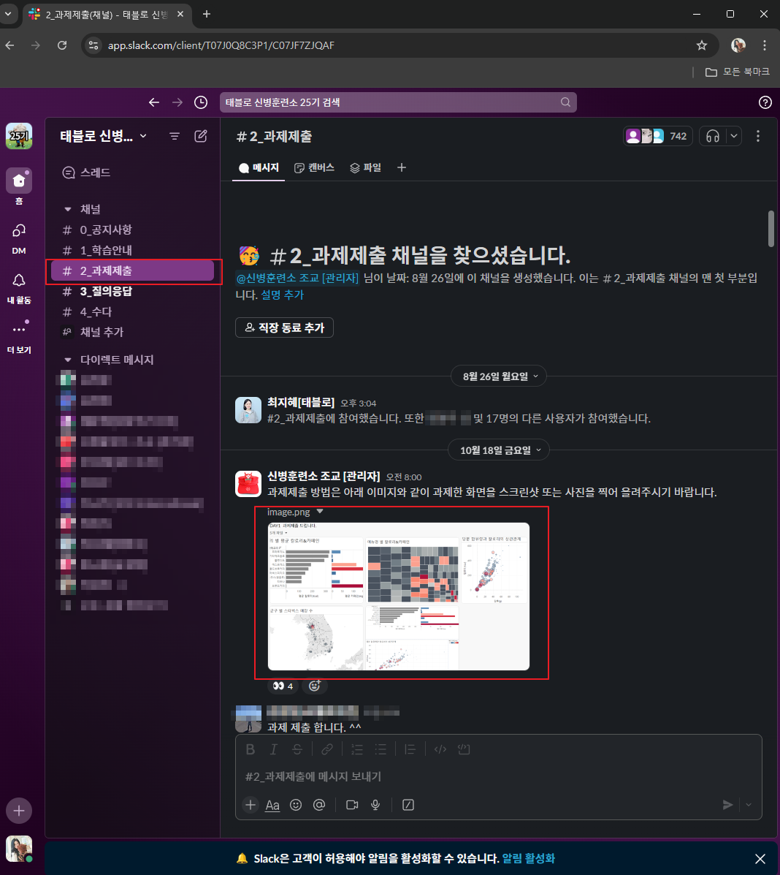The width and height of the screenshot is (780, 875).
Task: Click the 알림 활성화 link
Action: click(x=529, y=858)
